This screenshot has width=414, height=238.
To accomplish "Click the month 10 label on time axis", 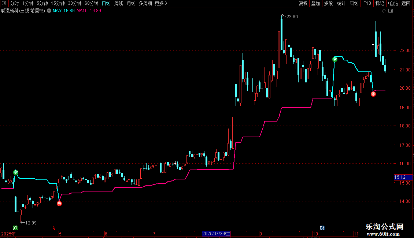I will pos(315,234).
